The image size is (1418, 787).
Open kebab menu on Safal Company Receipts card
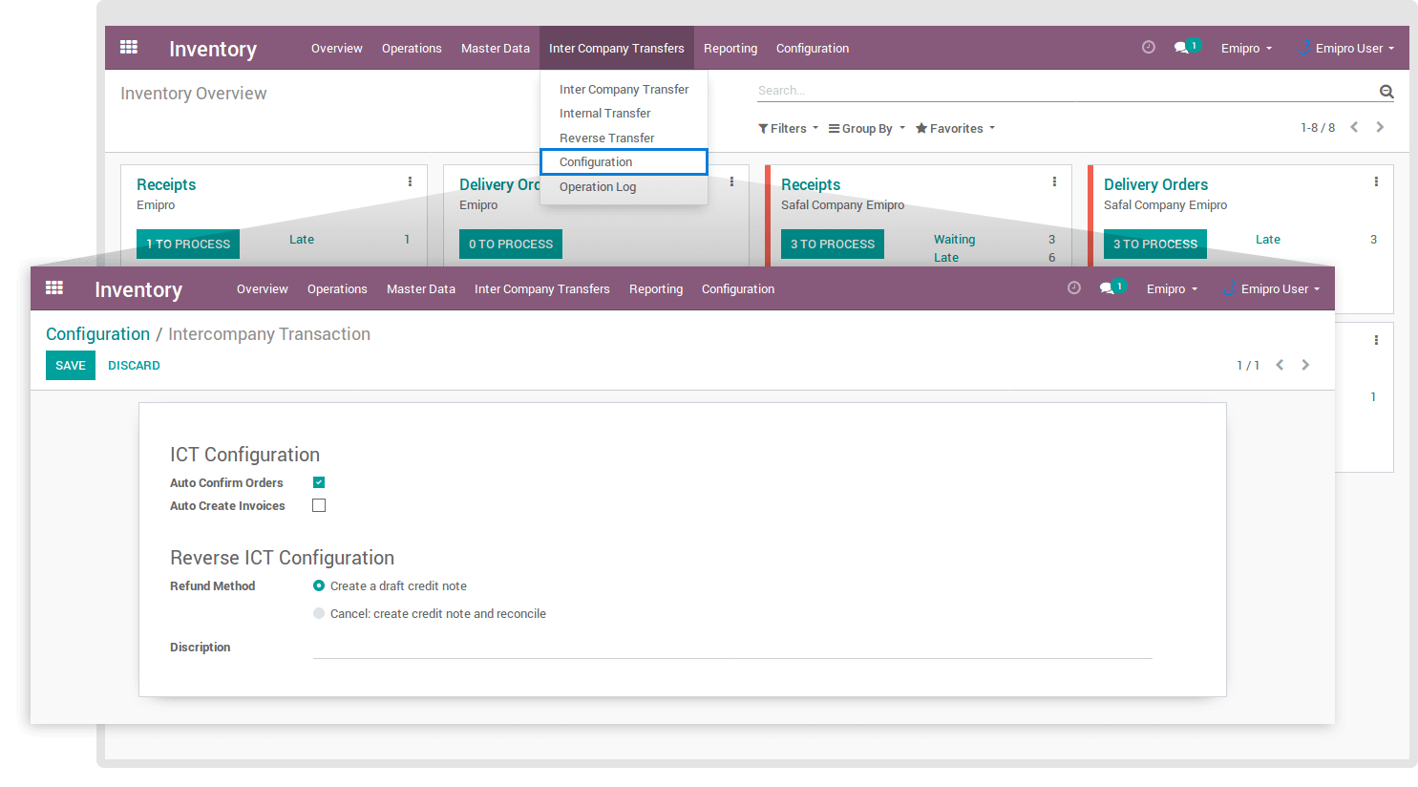click(x=1054, y=182)
